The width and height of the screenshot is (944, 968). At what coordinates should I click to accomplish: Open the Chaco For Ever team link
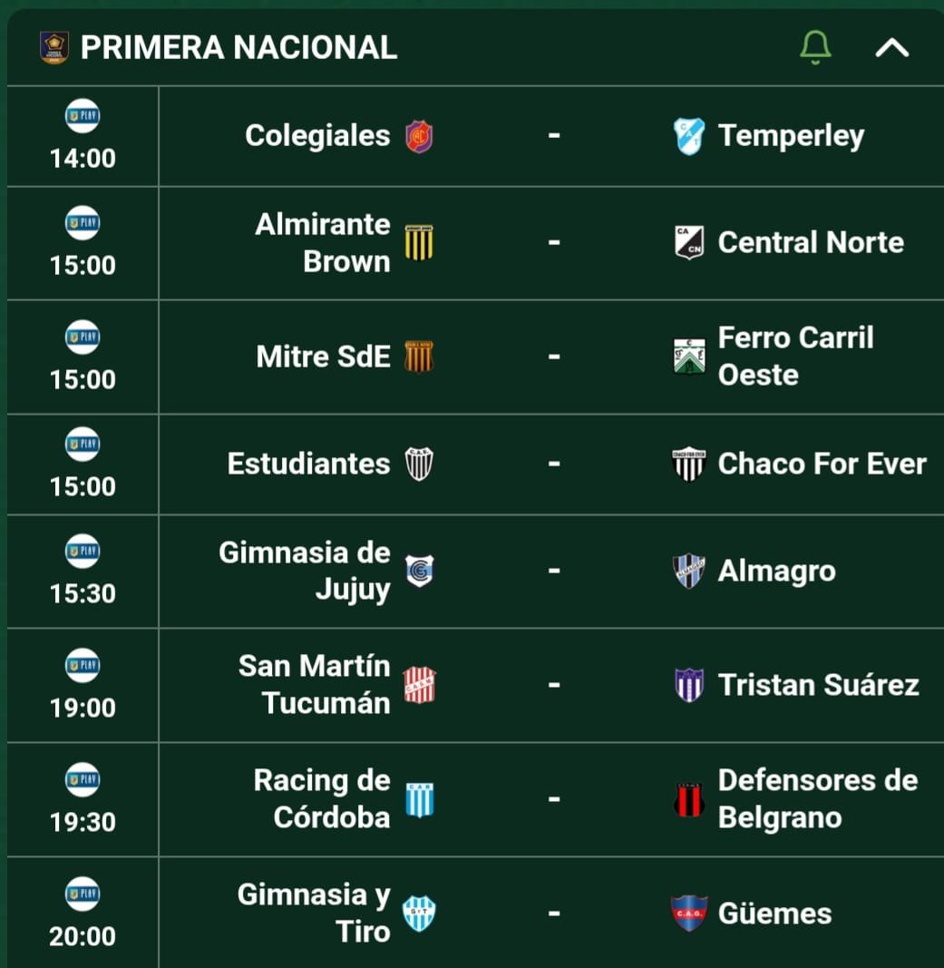click(x=822, y=464)
